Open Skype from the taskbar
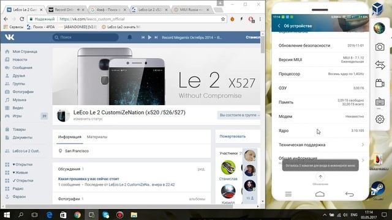 coord(106,215)
